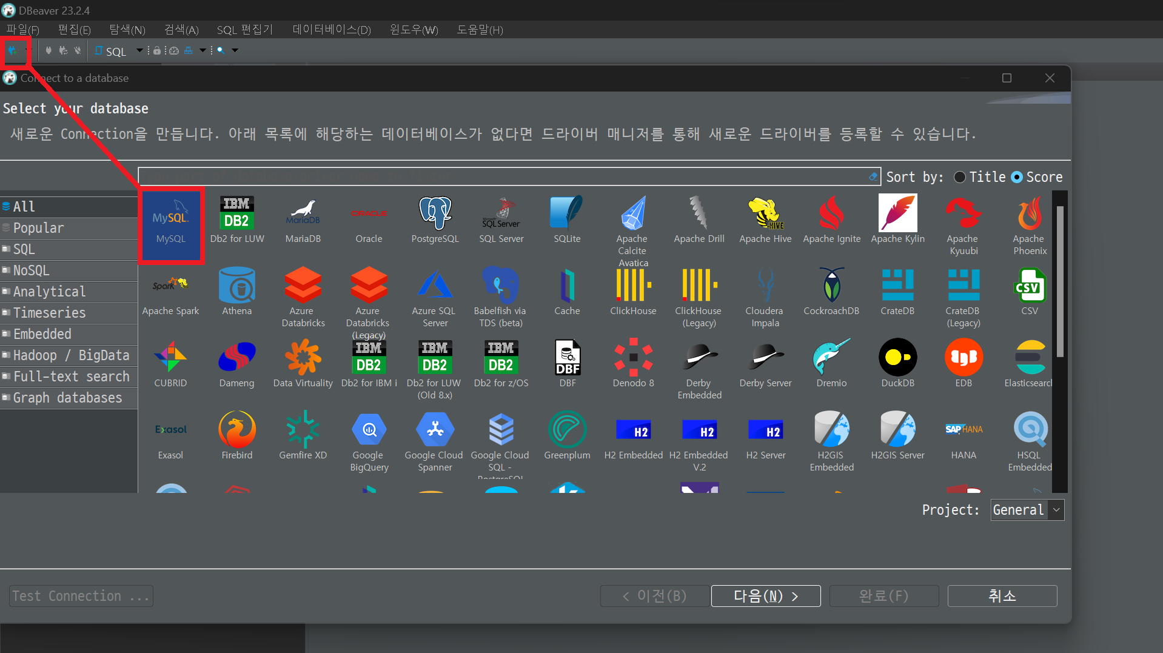This screenshot has width=1163, height=653.
Task: Select the Gemfire XD driver
Action: tap(303, 436)
